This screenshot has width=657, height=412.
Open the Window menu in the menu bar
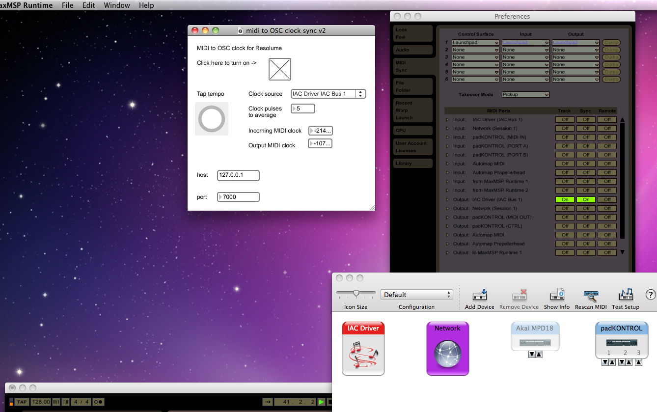pos(117,5)
